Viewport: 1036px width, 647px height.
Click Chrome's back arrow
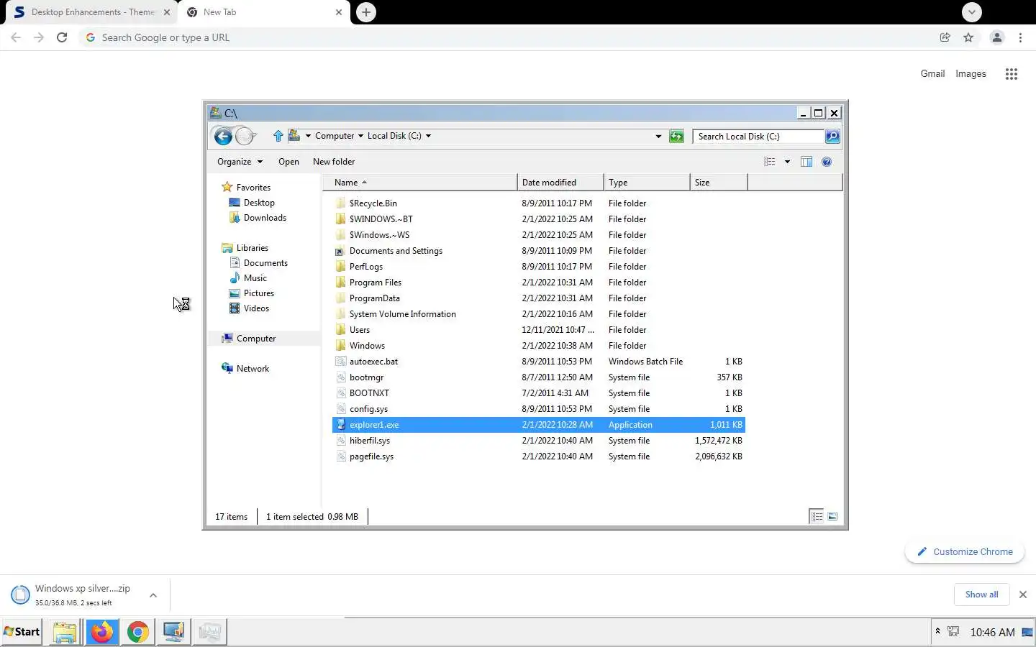point(16,37)
